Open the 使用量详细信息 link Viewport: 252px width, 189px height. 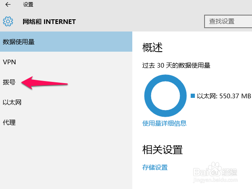tap(164, 123)
